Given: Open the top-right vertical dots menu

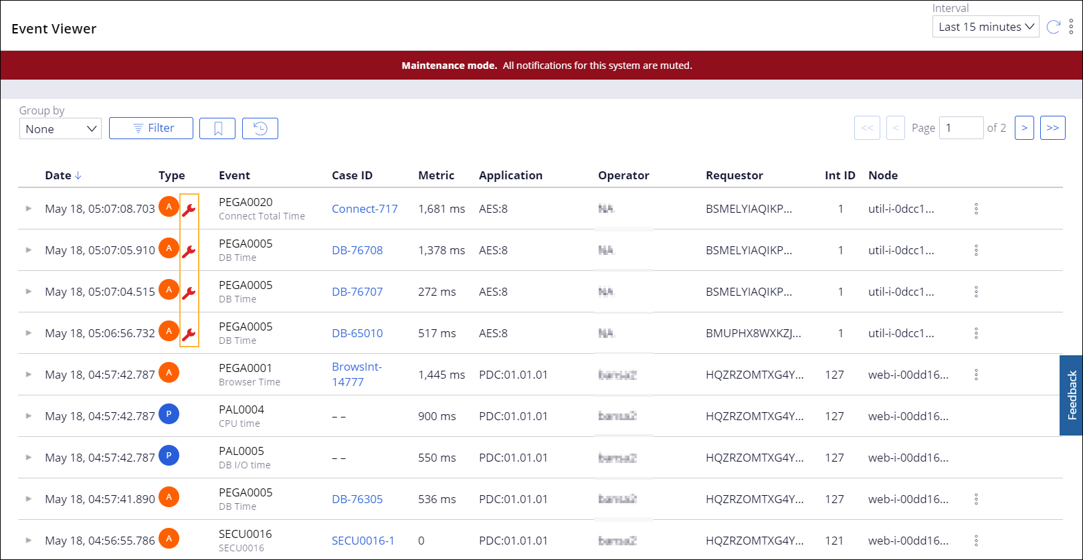Looking at the screenshot, I should point(1071,27).
